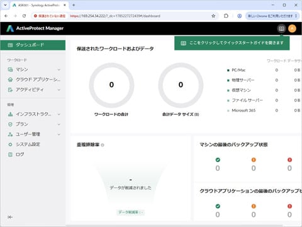Click the データが削減されました text
The height and width of the screenshot is (227, 302).
(130, 188)
